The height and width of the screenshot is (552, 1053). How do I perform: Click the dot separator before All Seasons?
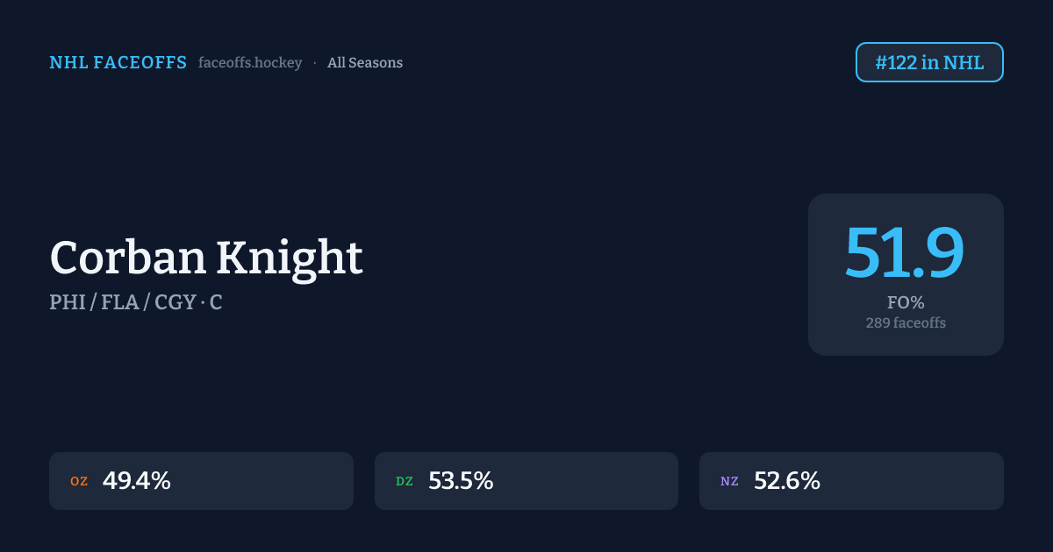point(315,63)
